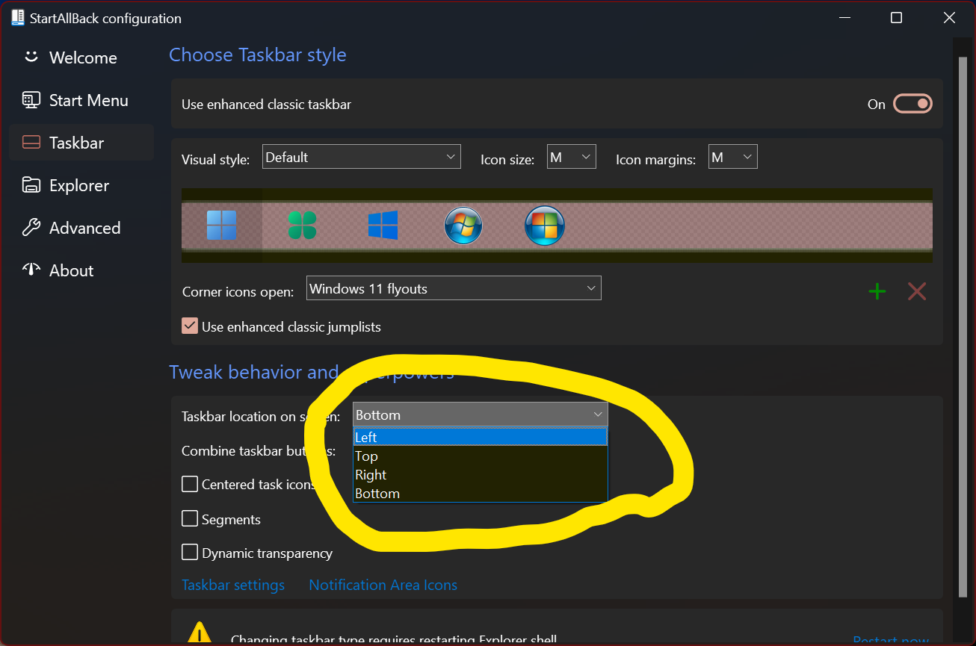The image size is (976, 646).
Task: Open the Advanced settings section
Action: tap(81, 228)
